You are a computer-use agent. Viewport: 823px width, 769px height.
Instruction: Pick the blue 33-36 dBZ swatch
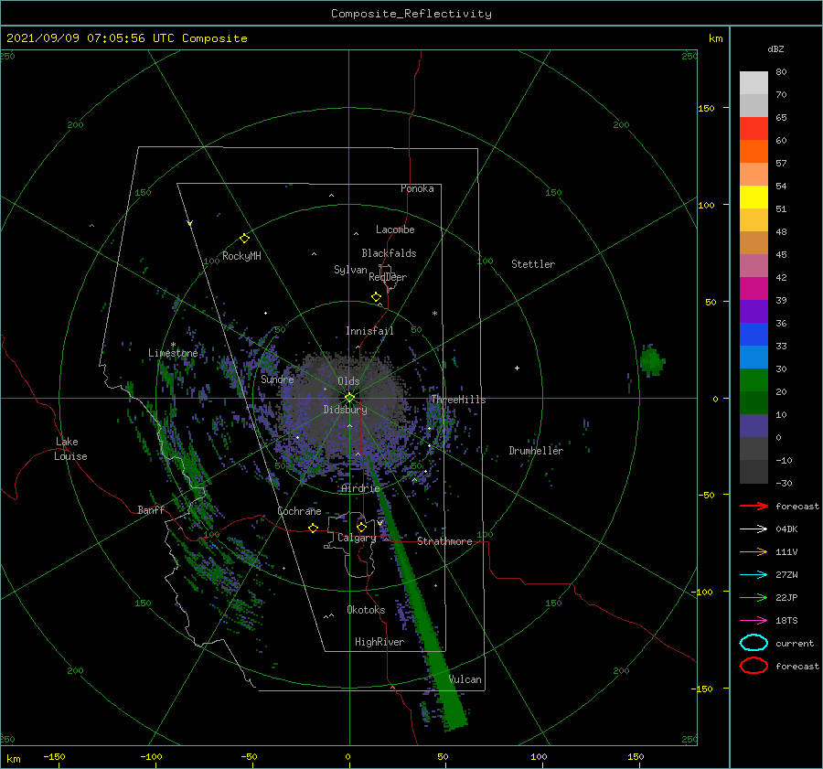754,335
